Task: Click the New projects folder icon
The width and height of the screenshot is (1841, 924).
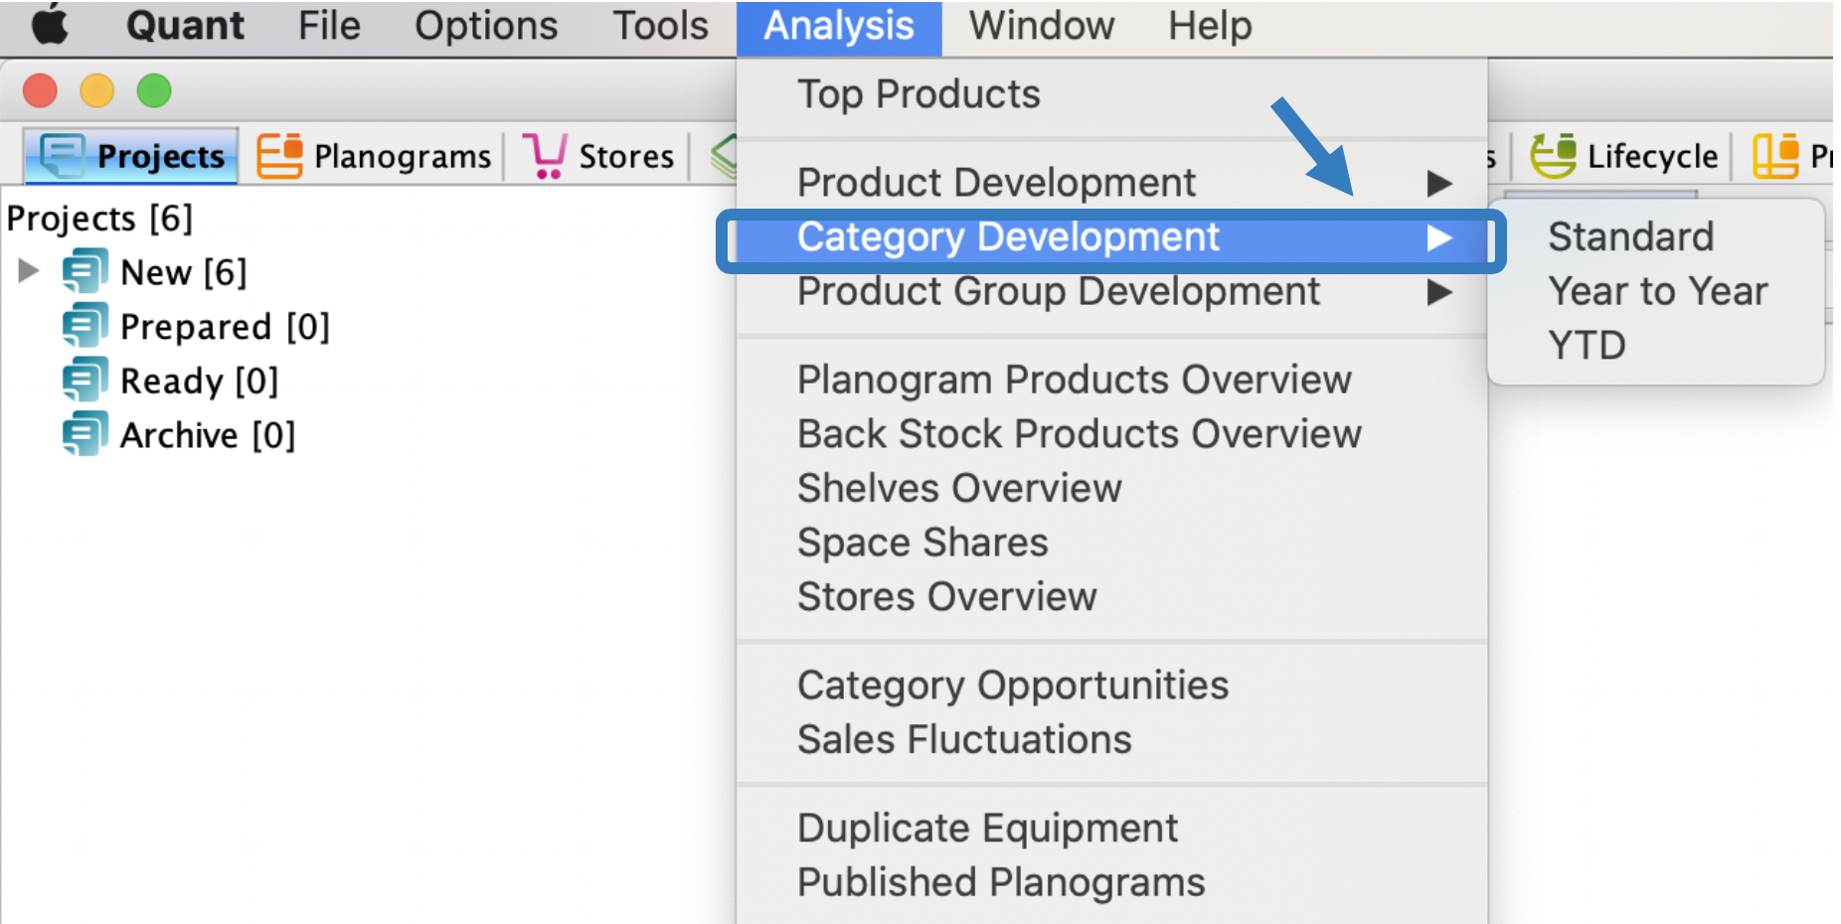Action: pos(84,271)
